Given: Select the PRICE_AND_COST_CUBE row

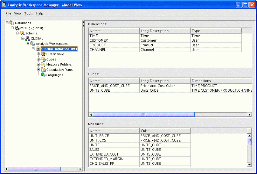Looking at the screenshot, I should click(170, 86).
